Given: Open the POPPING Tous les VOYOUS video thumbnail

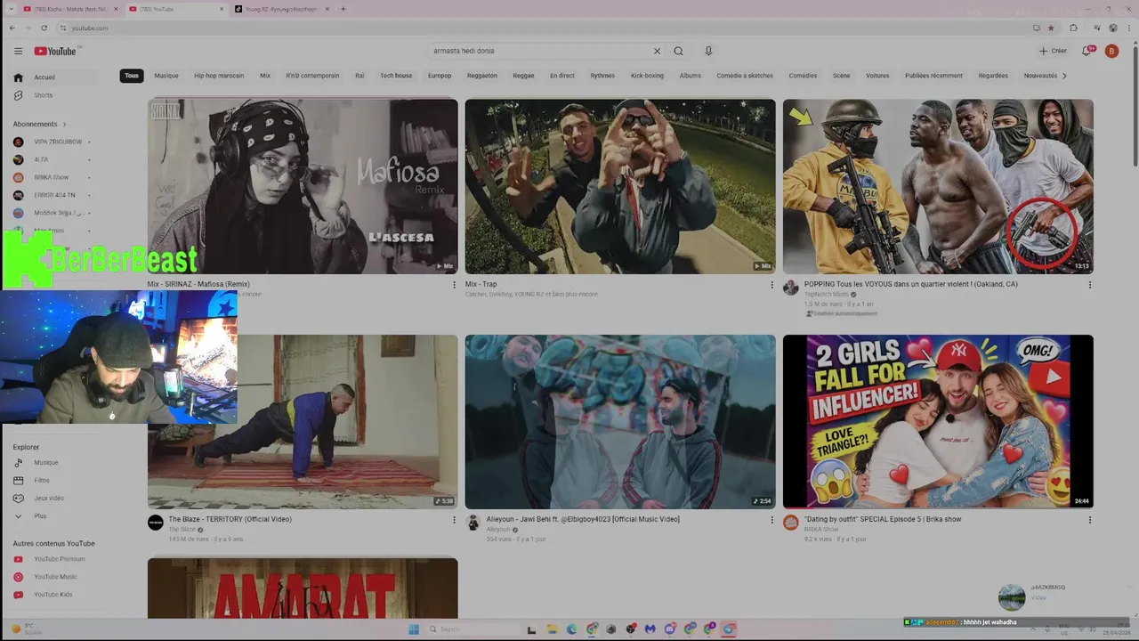Looking at the screenshot, I should tap(938, 186).
